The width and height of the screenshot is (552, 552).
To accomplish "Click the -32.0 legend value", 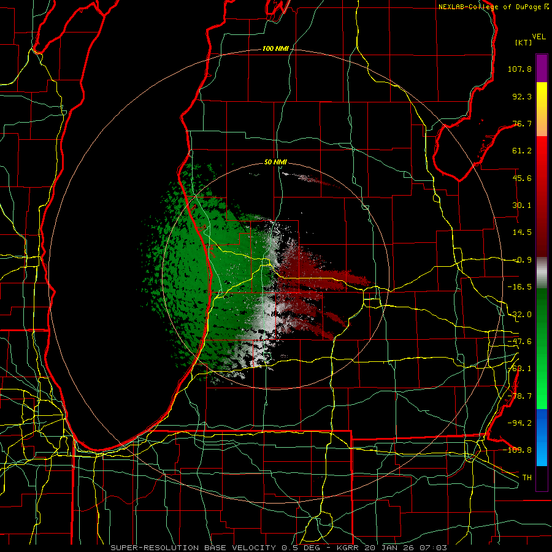I will (519, 315).
